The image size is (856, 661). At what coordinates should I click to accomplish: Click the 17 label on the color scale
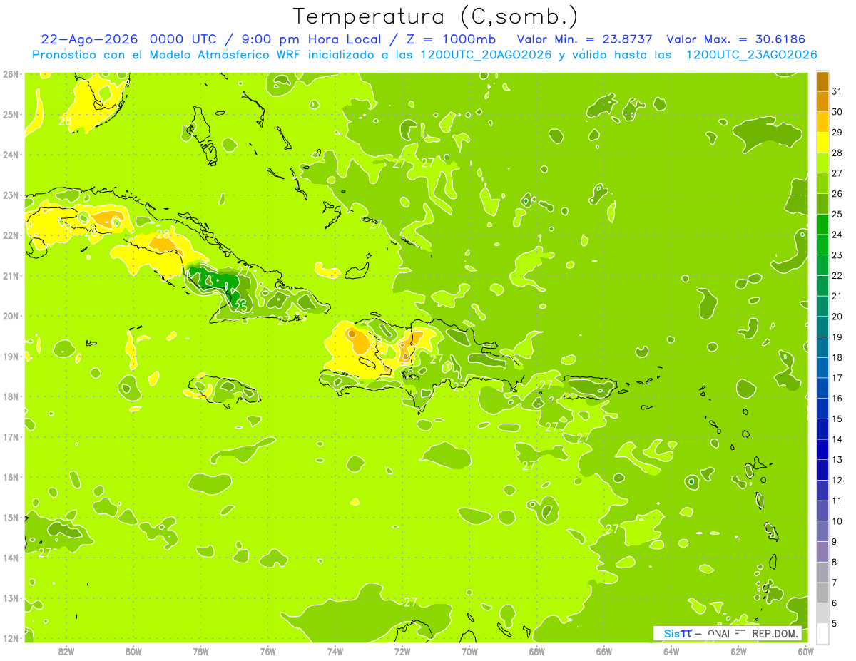pos(837,378)
